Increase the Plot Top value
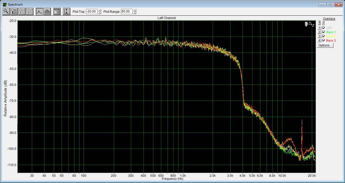Viewport: 345px width, 183px height. 99,10
